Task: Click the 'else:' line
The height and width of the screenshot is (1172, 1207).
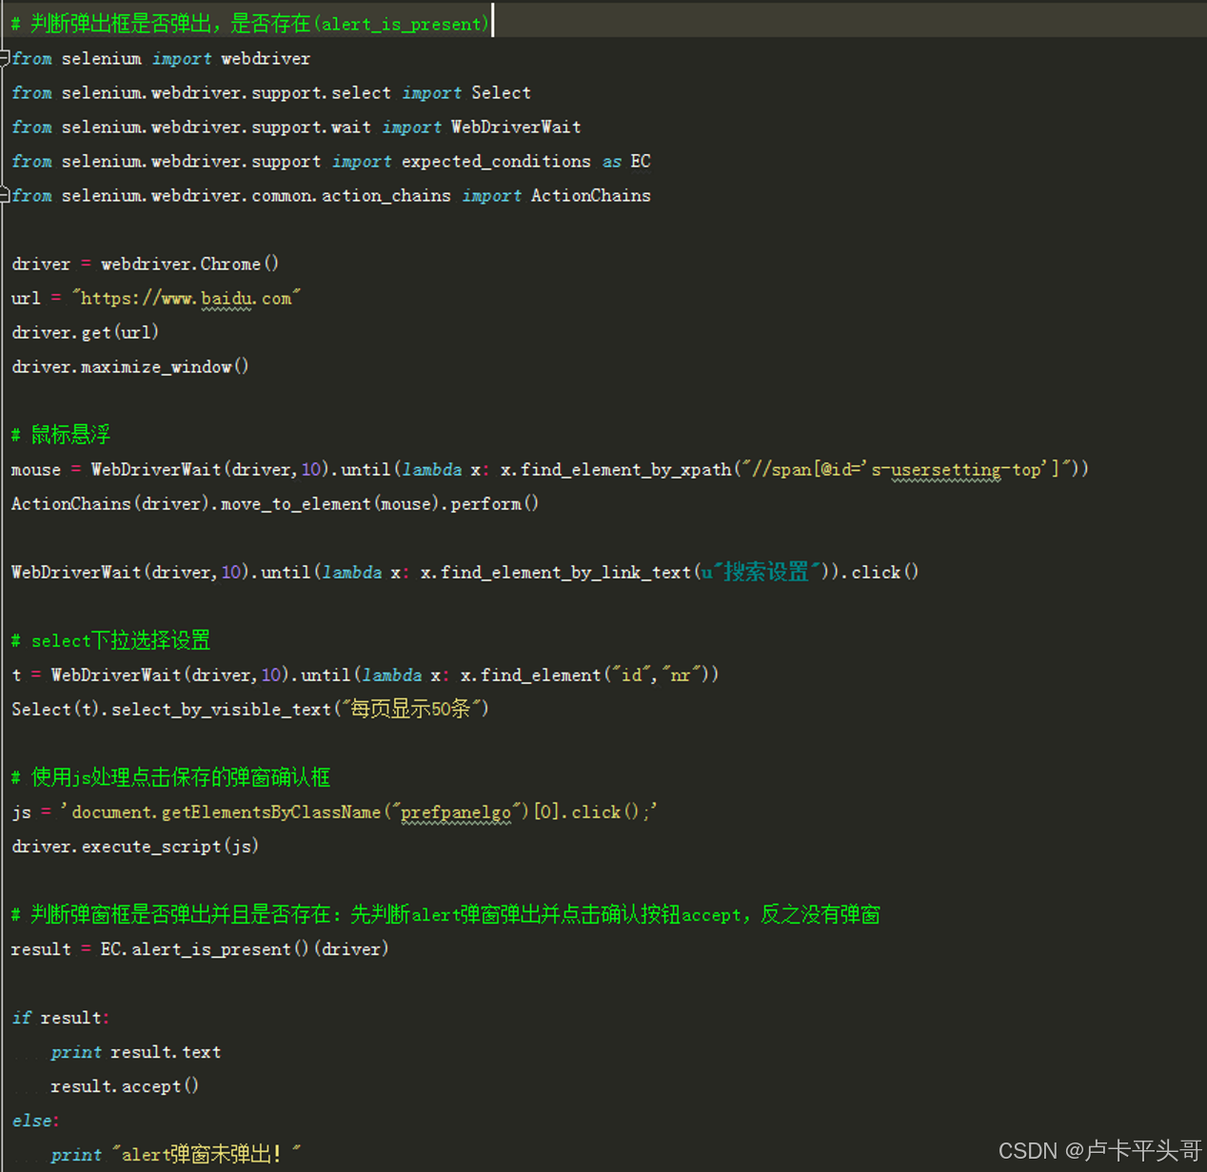Action: click(36, 1121)
